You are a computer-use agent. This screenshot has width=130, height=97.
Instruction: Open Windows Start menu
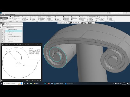click(x=2, y=84)
